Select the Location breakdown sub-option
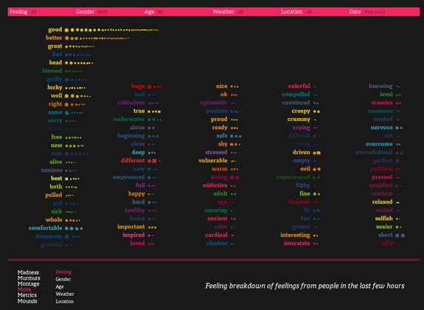The image size is (424, 310). coord(65,301)
